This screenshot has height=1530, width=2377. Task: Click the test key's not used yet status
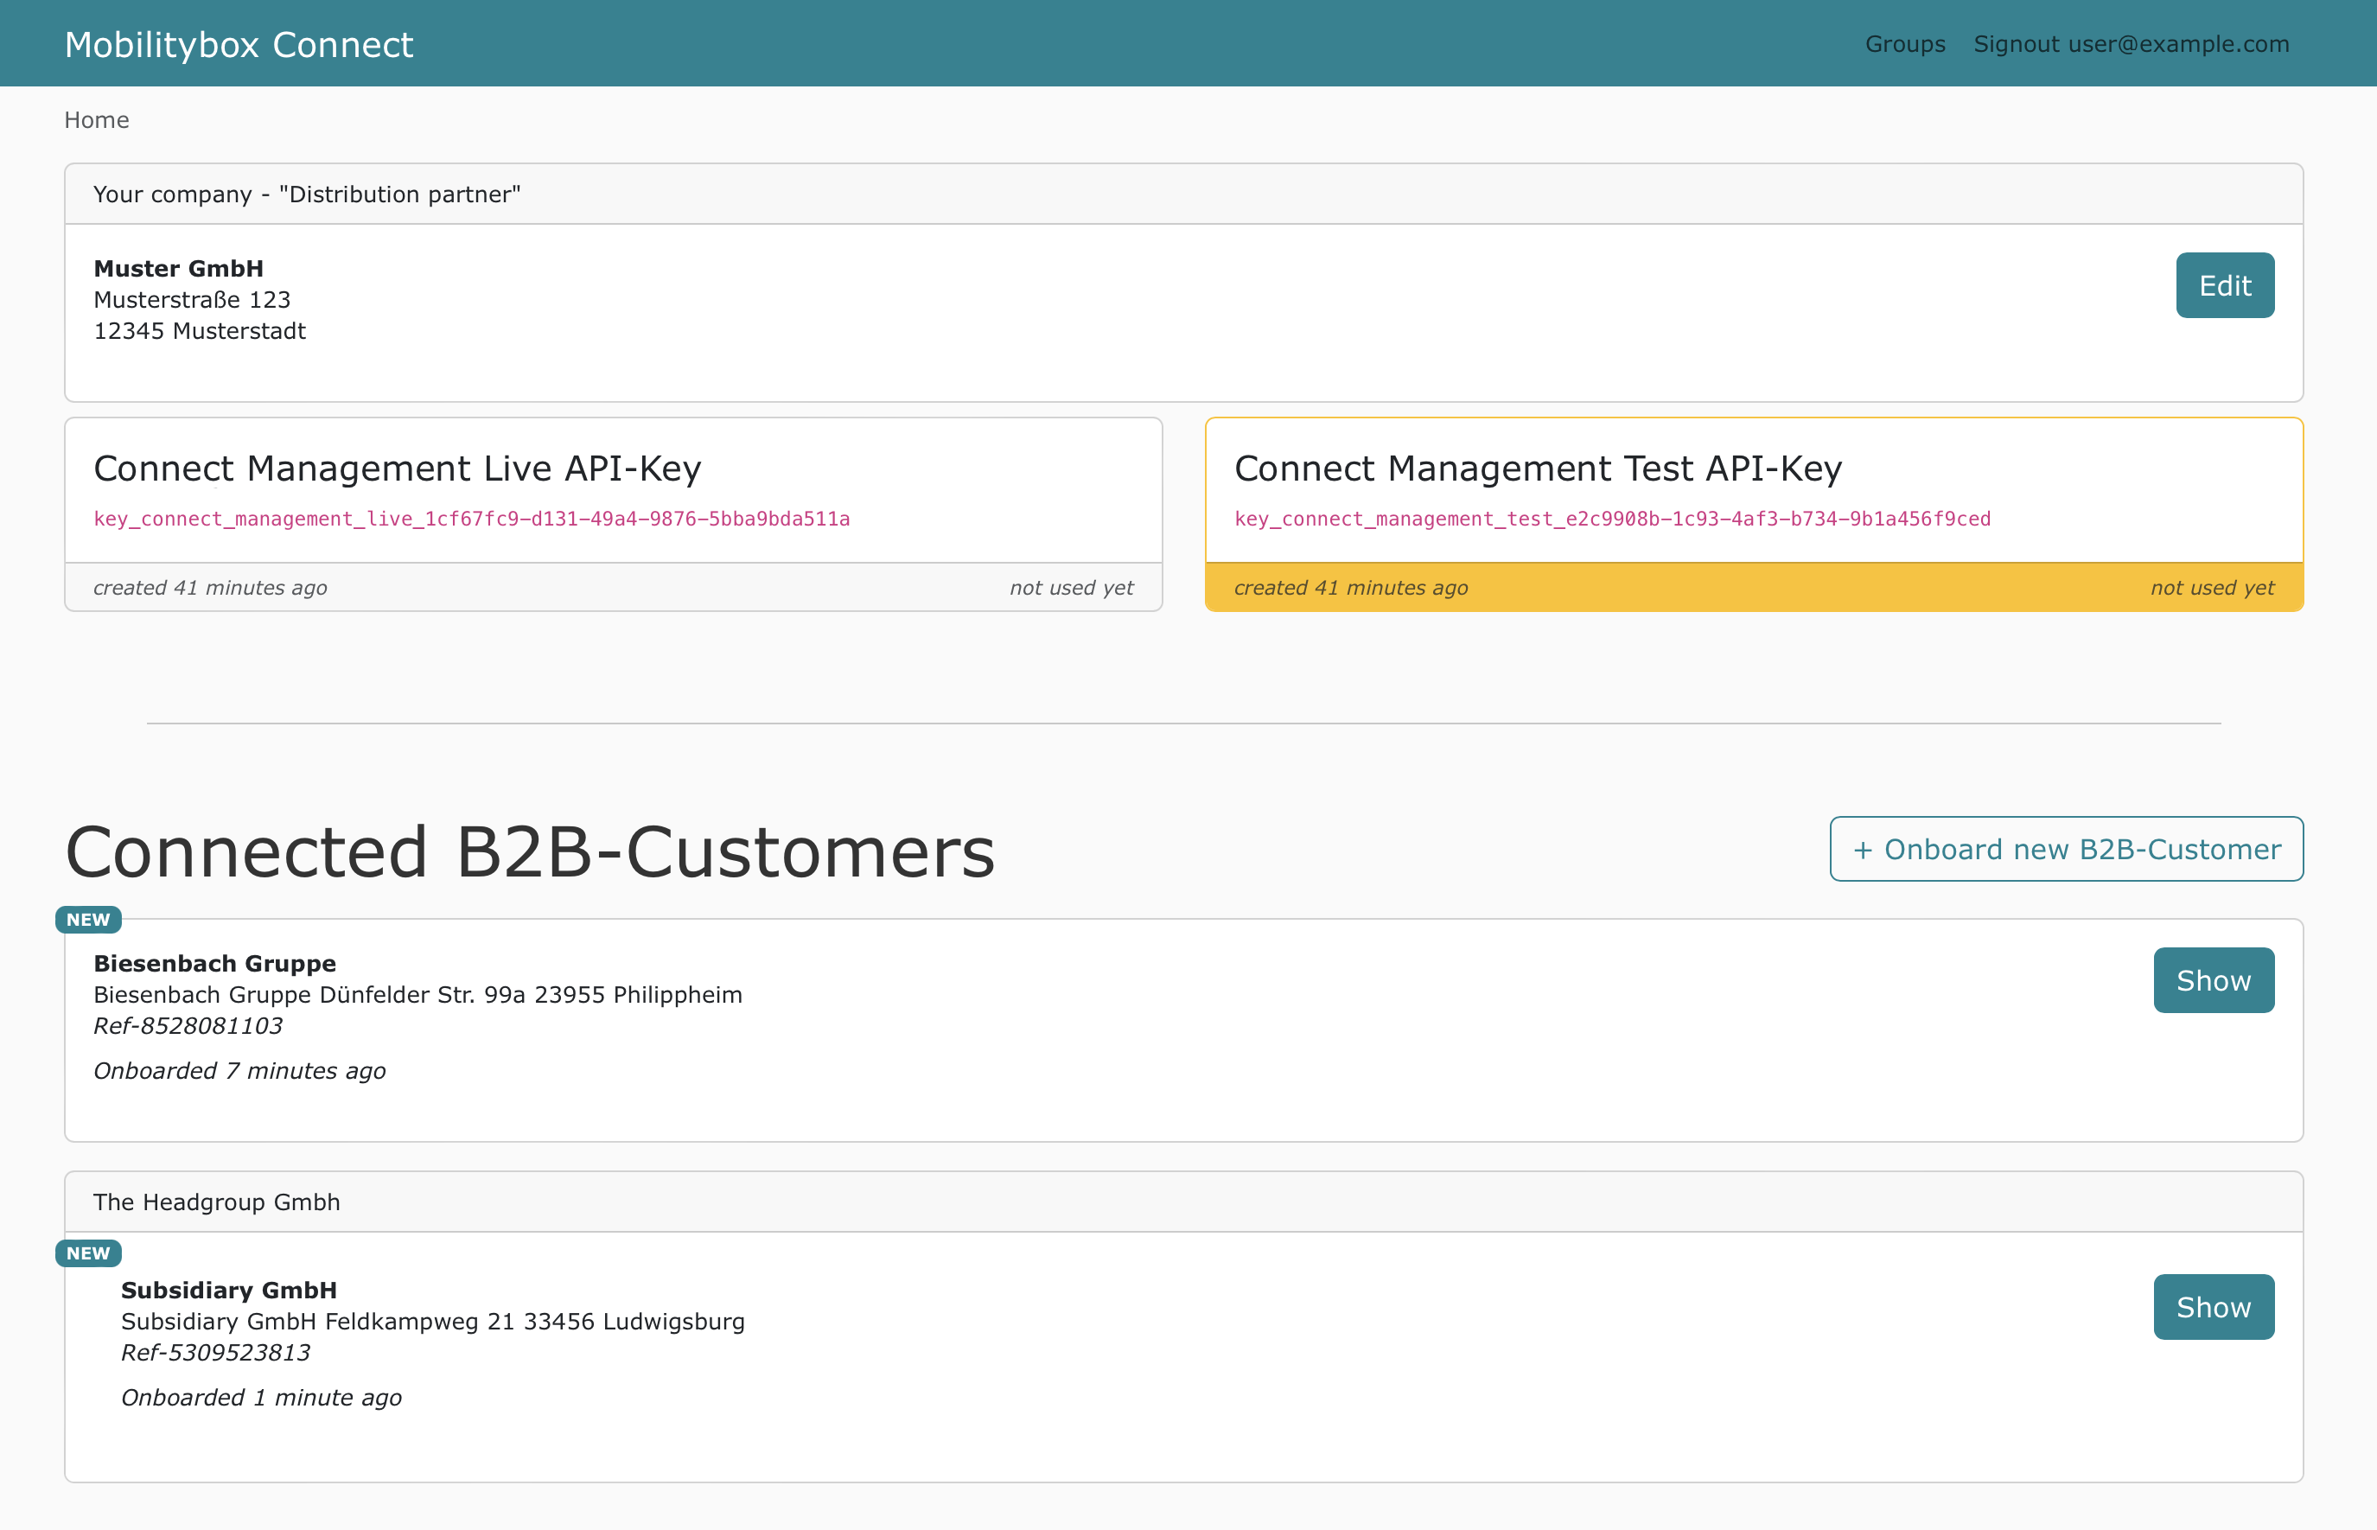(2212, 588)
